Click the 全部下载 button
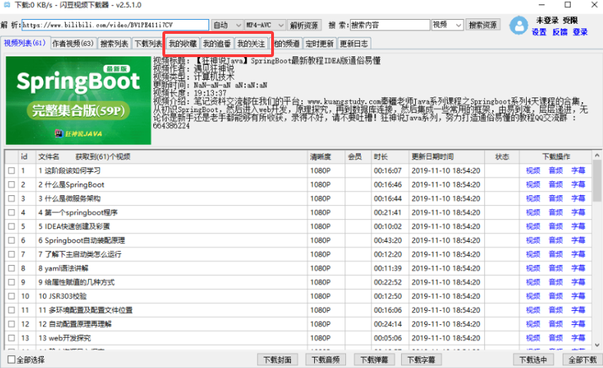 [583, 360]
